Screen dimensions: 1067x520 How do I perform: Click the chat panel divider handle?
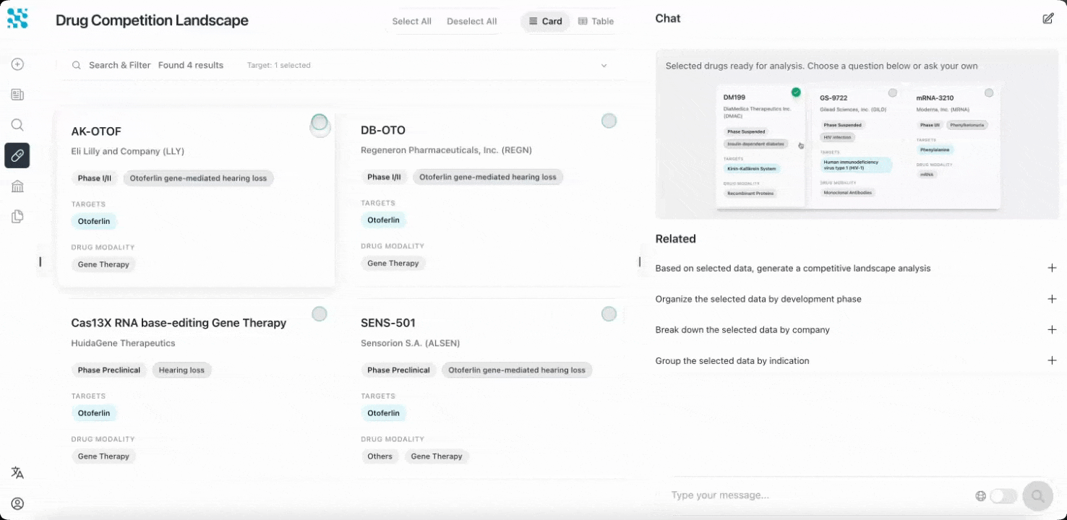coord(639,261)
